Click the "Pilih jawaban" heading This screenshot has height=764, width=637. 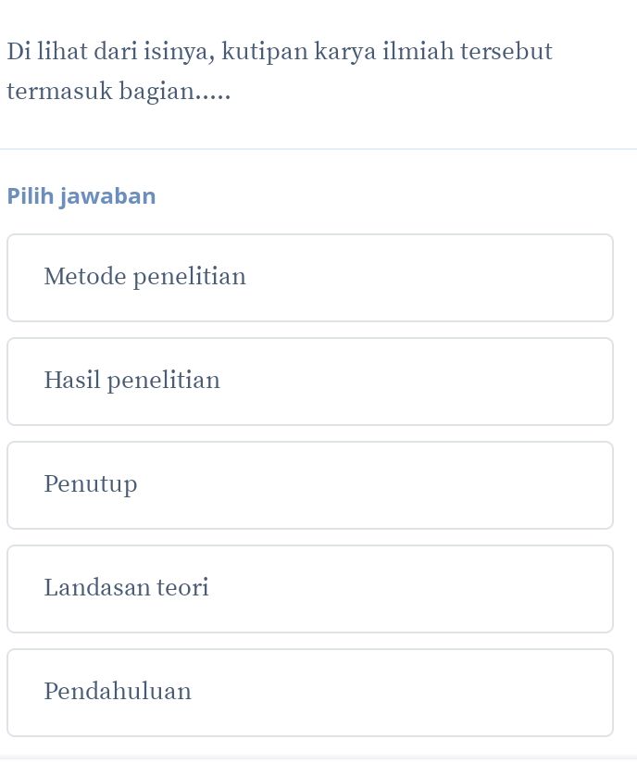[x=81, y=195]
